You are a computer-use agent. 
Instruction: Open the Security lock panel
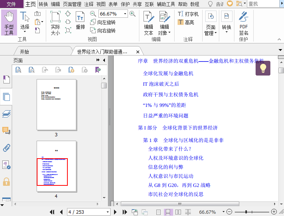pyautogui.click(x=6, y=182)
